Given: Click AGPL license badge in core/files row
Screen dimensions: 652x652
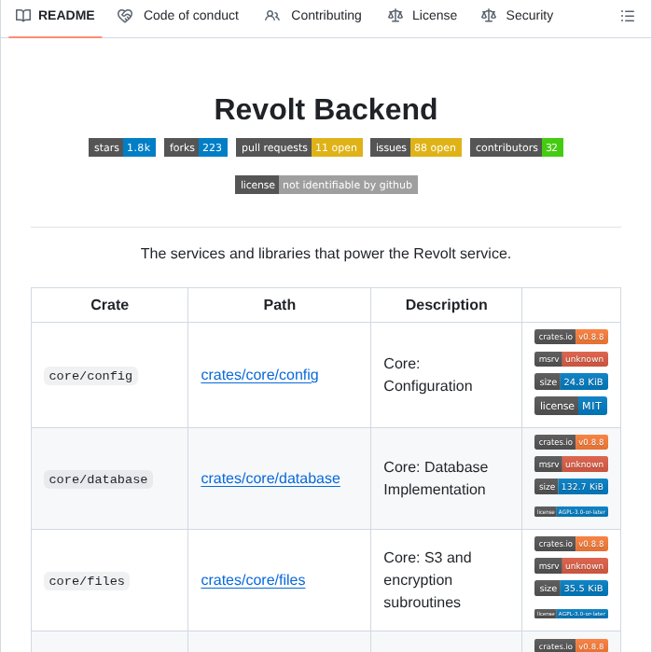Looking at the screenshot, I should pyautogui.click(x=572, y=614).
